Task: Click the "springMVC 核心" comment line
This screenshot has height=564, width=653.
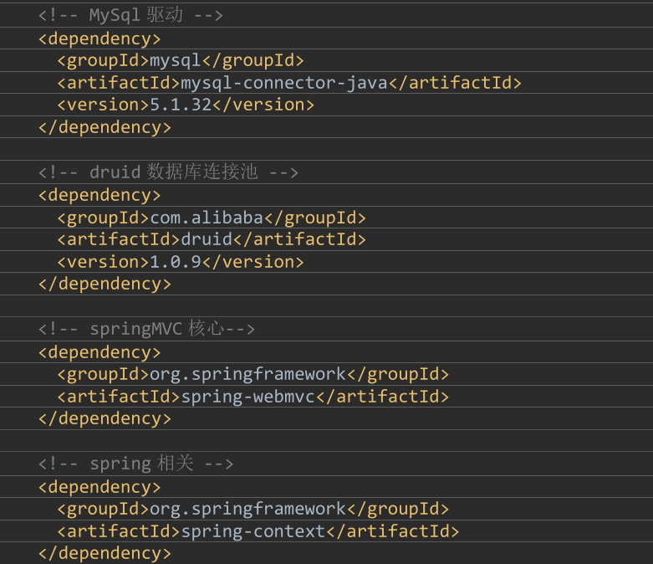Action: pyautogui.click(x=146, y=329)
